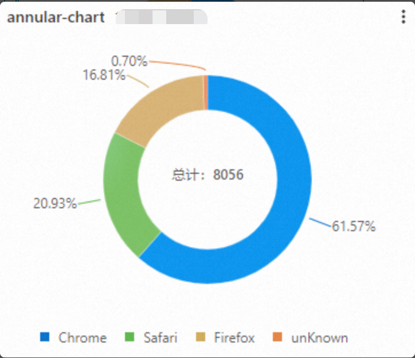The image size is (415, 358).
Task: Click the tan Firefox legend color square
Action: (201, 337)
